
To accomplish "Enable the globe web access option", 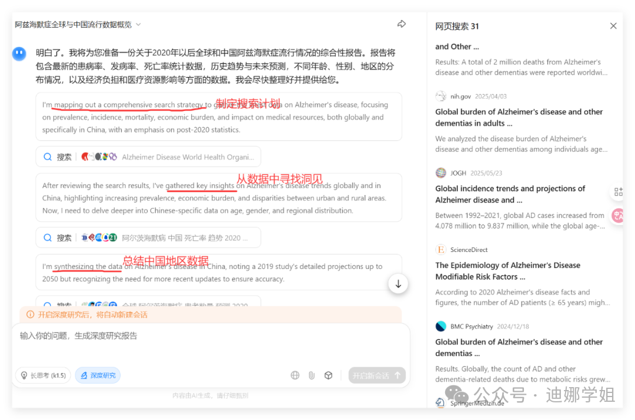I will [x=295, y=375].
